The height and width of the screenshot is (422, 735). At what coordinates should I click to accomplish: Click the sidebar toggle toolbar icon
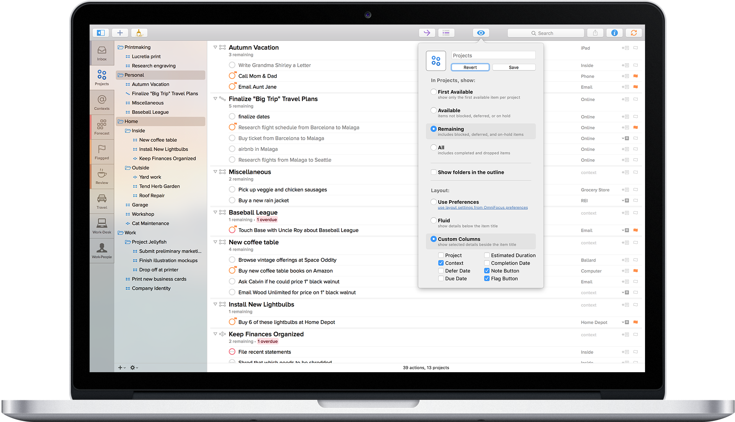[101, 33]
